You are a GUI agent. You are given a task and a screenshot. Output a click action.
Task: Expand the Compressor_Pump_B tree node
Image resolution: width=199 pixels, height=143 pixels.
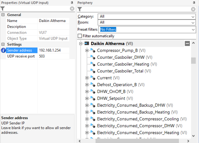[87, 51]
